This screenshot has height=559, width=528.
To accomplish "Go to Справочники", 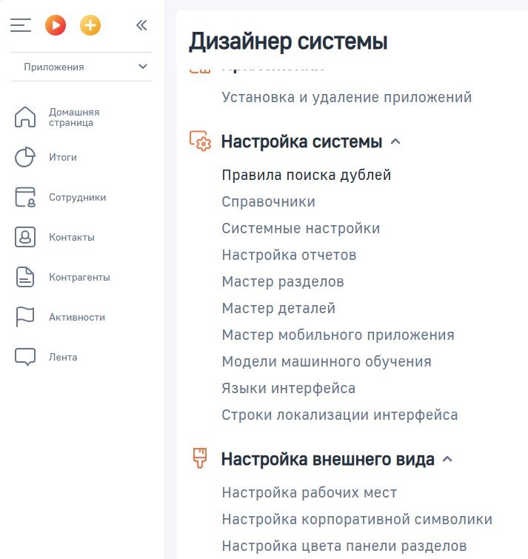I will pyautogui.click(x=268, y=202).
